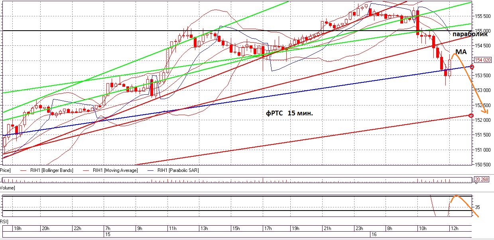Pick the 8h time axis label
The image size is (494, 240).
390,228
